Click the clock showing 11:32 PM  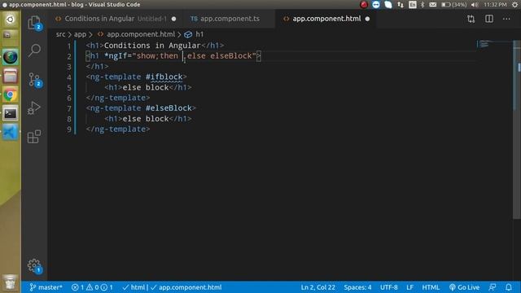pyautogui.click(x=495, y=4)
